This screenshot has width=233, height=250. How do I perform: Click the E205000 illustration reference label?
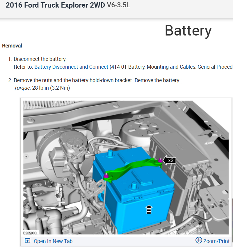[30, 233]
